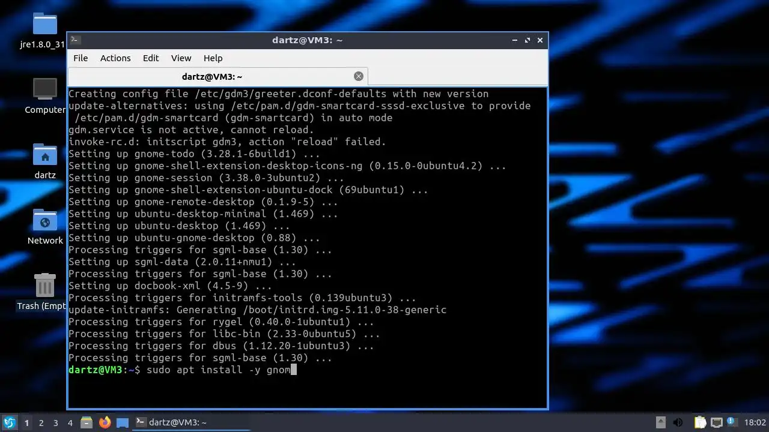This screenshot has width=769, height=432.
Task: Minimize the terminal window
Action: tap(515, 40)
